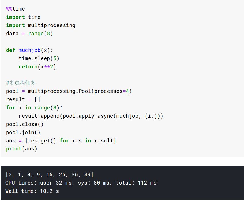
Task: Place cursor on "import multiprocessing" line
Action: 41,25
